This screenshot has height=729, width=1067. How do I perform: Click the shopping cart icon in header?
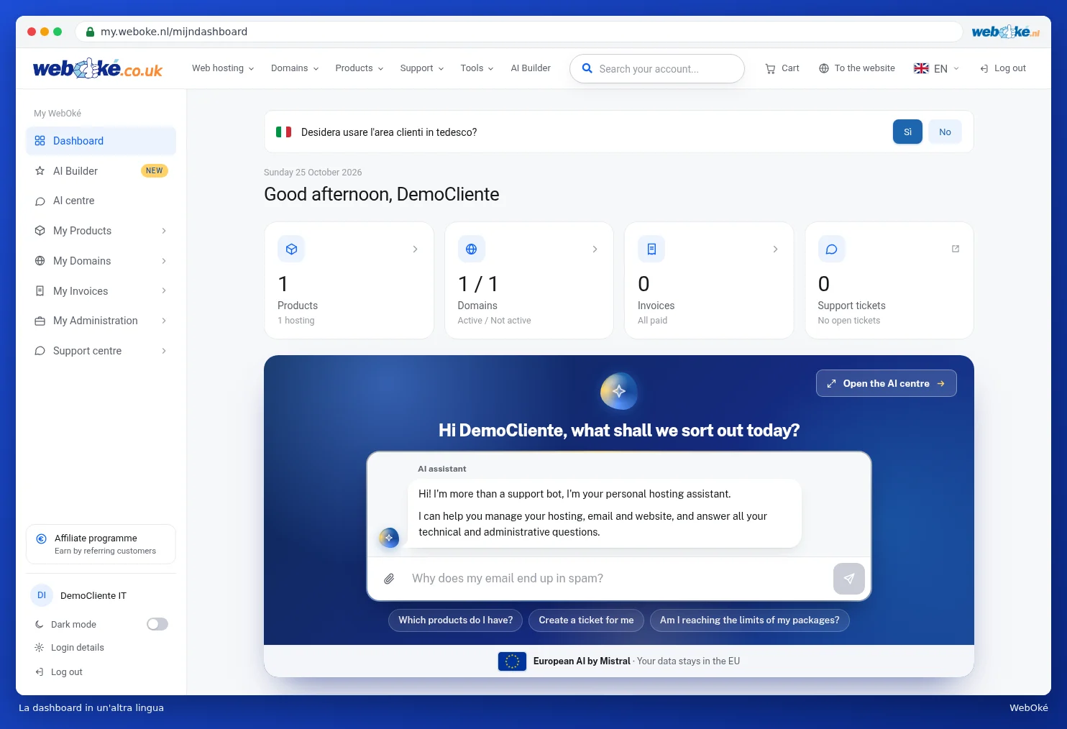click(770, 68)
